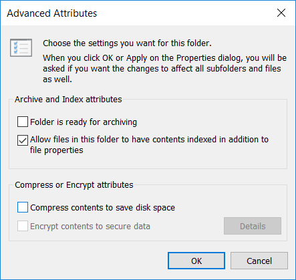Click the "Archive and Index attributes" group heading

68,100
